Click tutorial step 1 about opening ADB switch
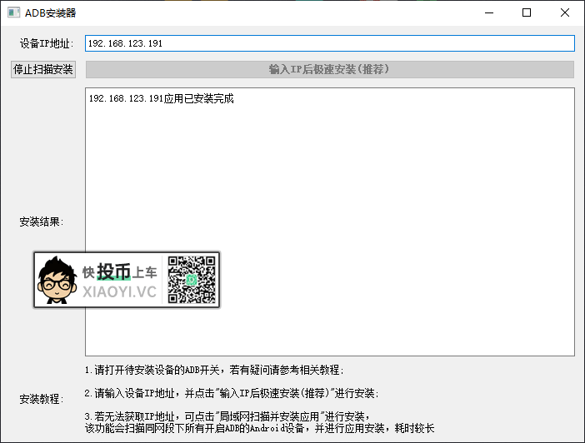This screenshot has height=443, width=585. 214,370
